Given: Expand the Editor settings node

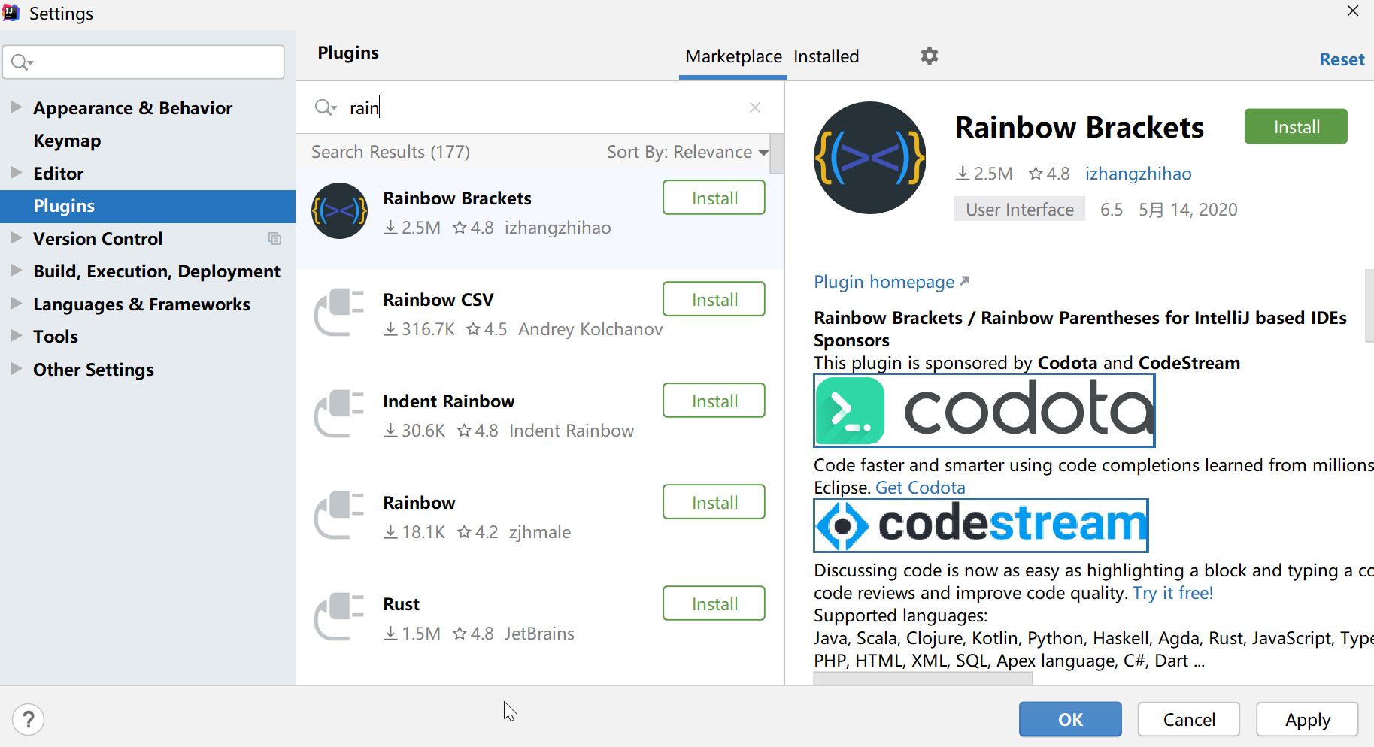Looking at the screenshot, I should tap(16, 173).
